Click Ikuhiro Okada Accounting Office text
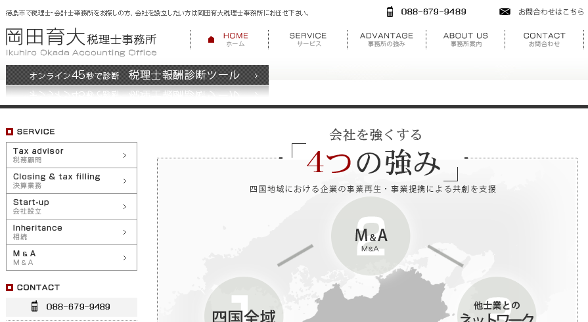This screenshot has height=322, width=588. pyautogui.click(x=81, y=53)
